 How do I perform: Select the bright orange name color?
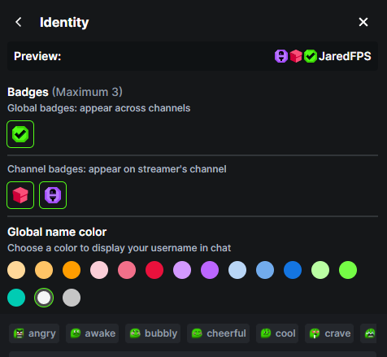coord(72,270)
